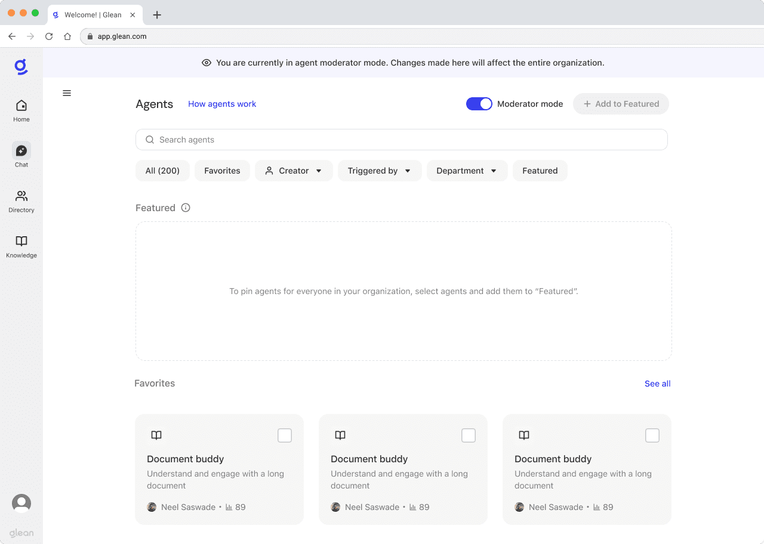Click the browser home icon

click(67, 36)
